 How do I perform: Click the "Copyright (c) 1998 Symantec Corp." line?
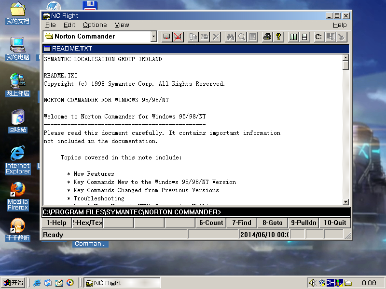(x=99, y=84)
